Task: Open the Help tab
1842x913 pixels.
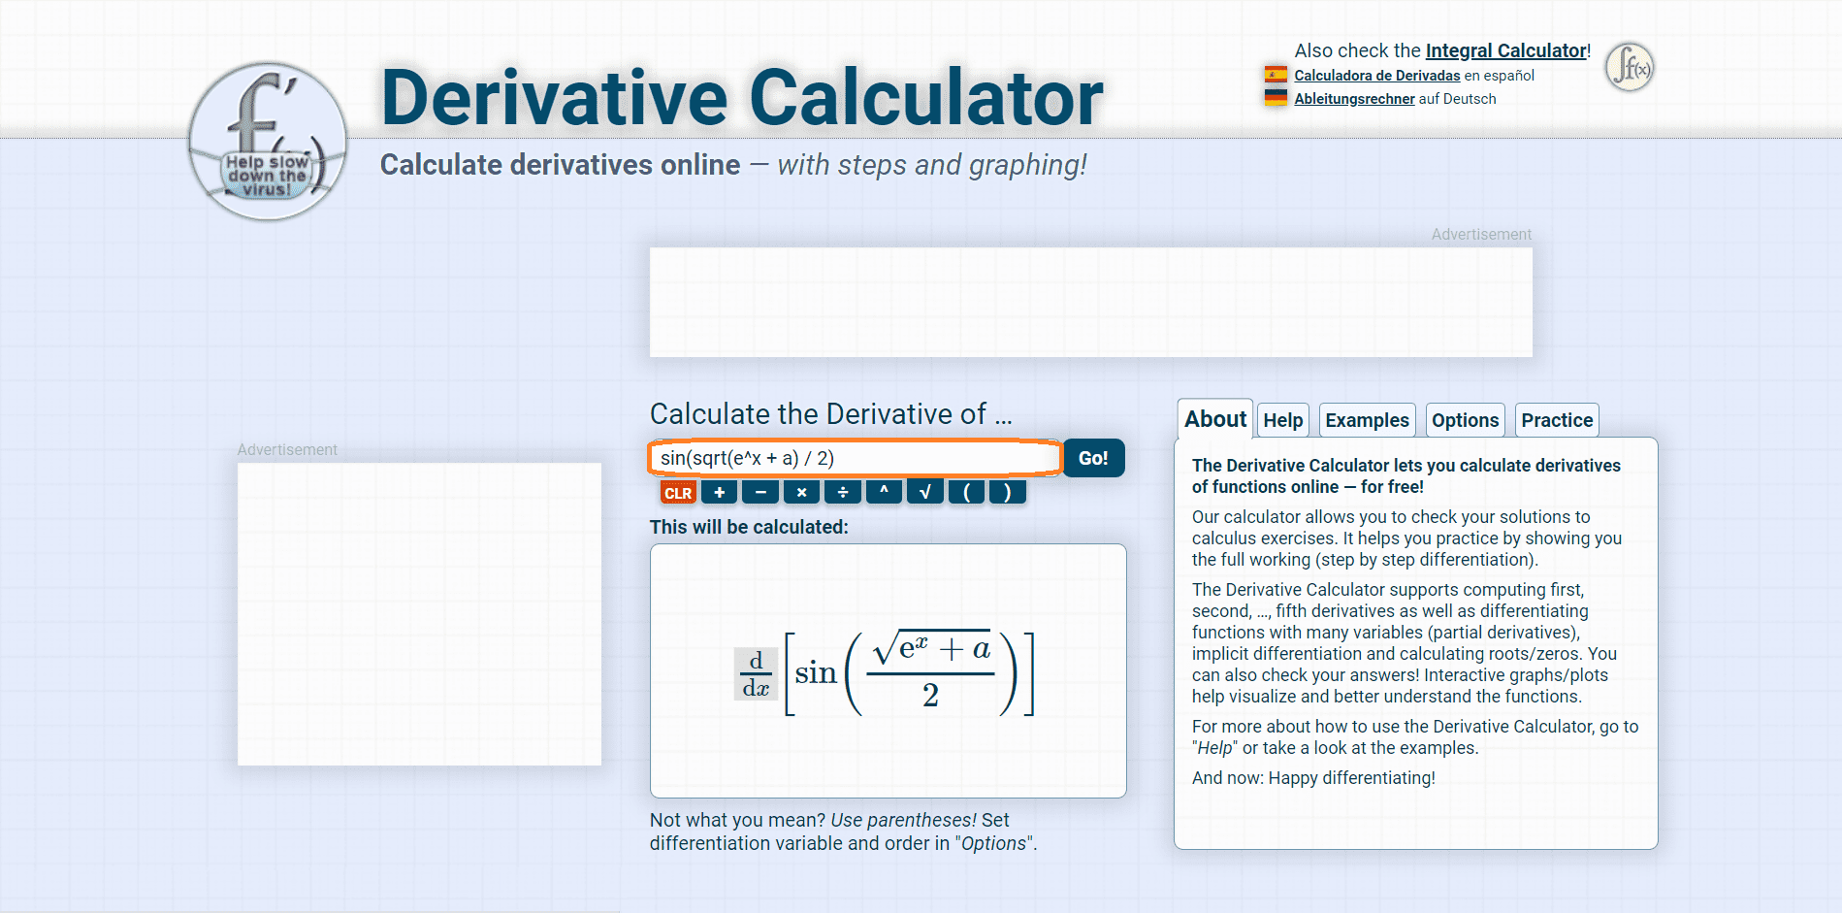Action: pyautogui.click(x=1283, y=421)
